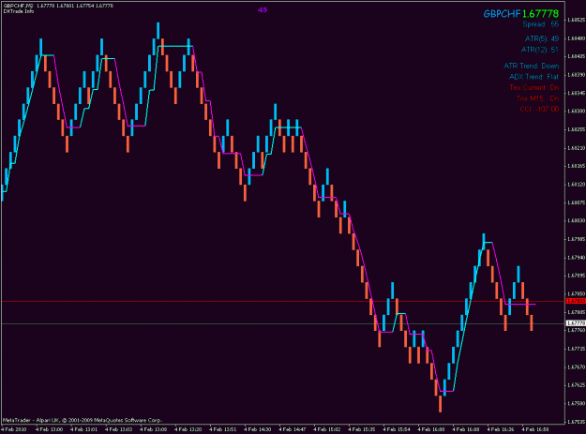Image resolution: width=586 pixels, height=434 pixels.
Task: Click the 1.68435 price axis label
Action: [576, 56]
